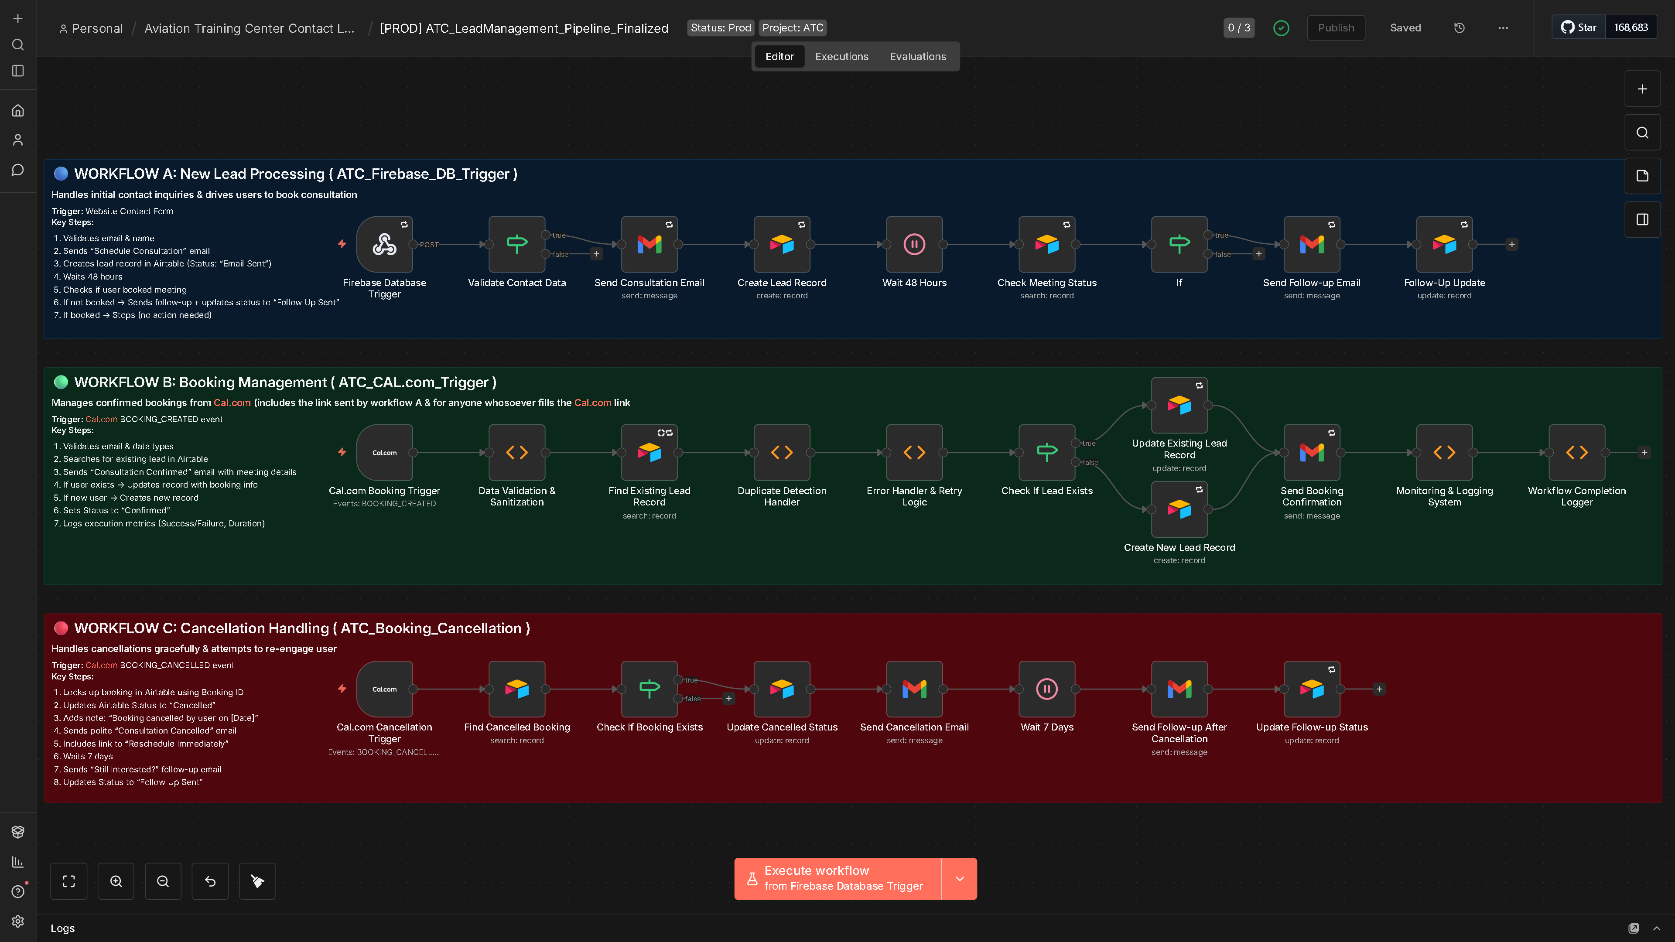This screenshot has width=1675, height=942.
Task: Add a sticky note to canvas
Action: coord(1642,175)
